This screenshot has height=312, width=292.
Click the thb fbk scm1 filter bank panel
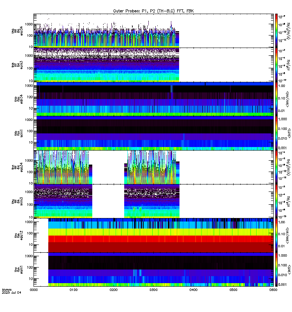click(153, 133)
